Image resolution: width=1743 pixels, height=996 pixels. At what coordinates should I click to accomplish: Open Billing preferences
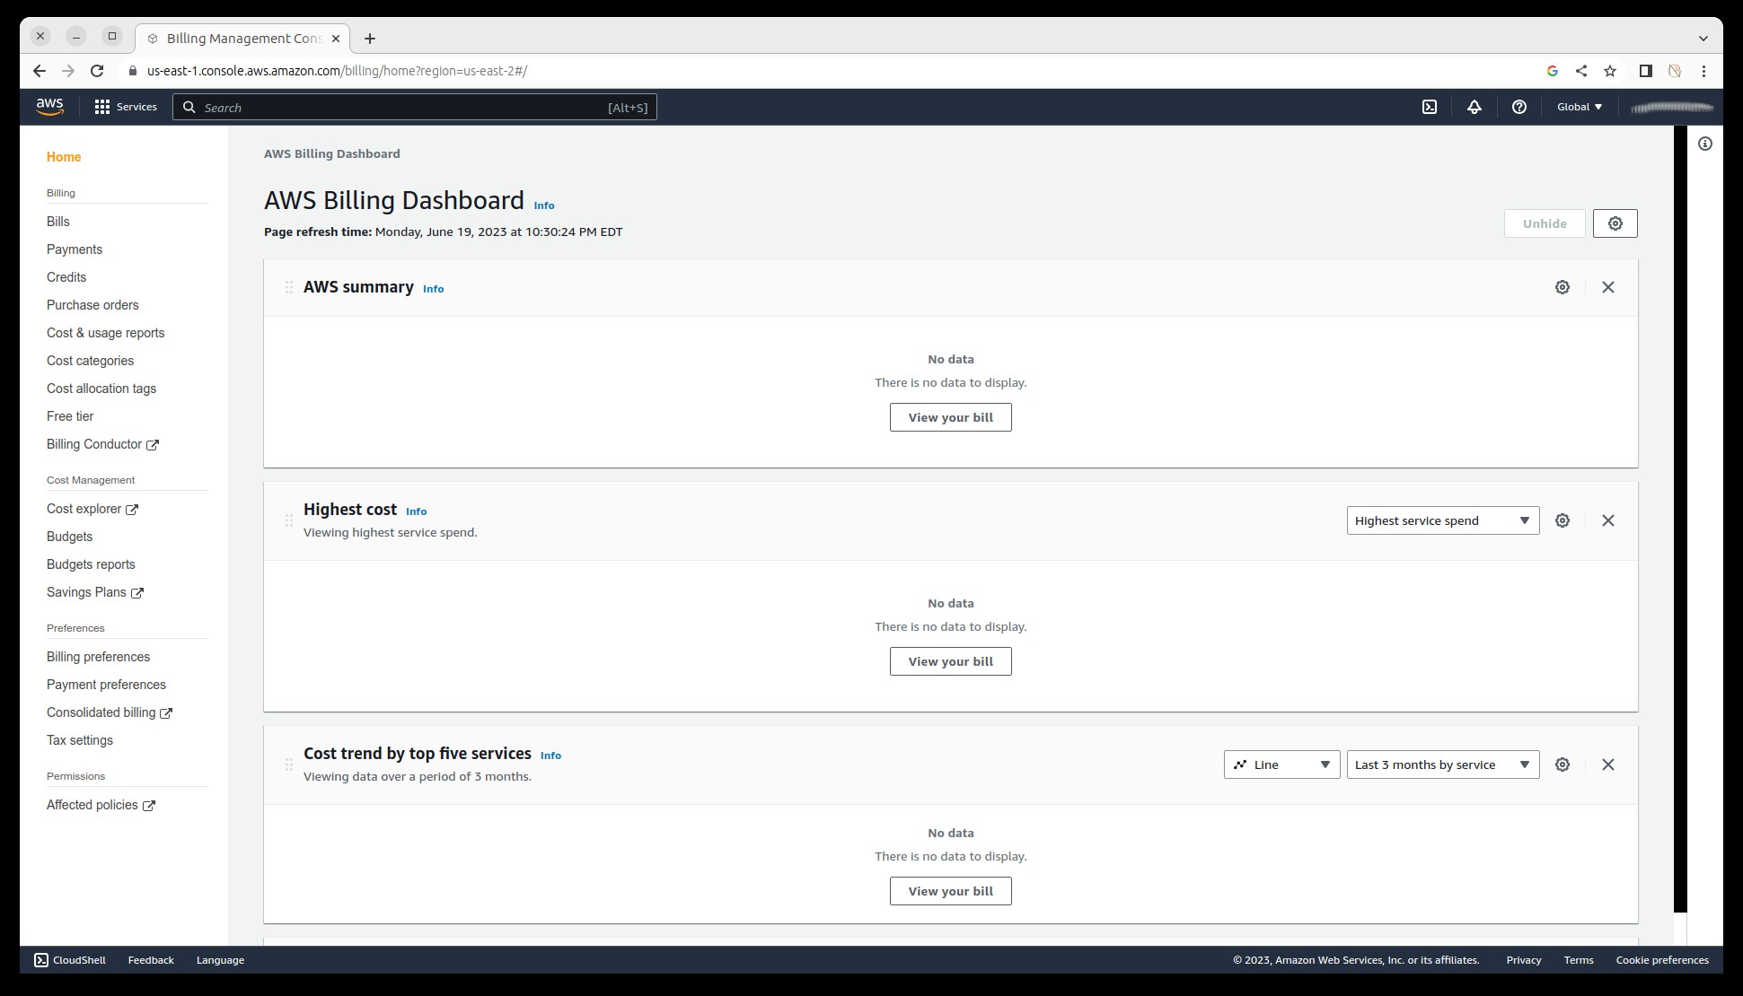tap(98, 657)
